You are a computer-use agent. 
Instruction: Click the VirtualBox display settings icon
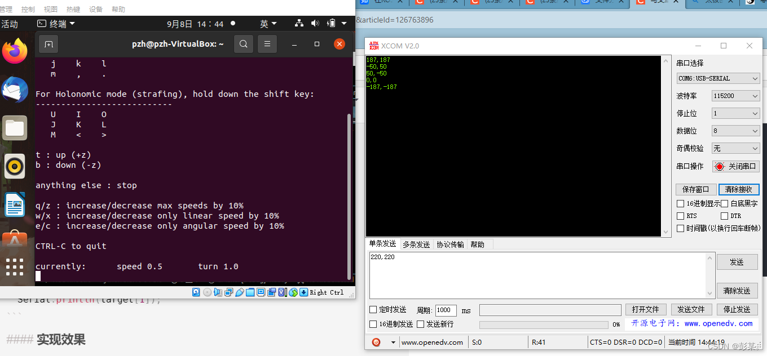[261, 292]
